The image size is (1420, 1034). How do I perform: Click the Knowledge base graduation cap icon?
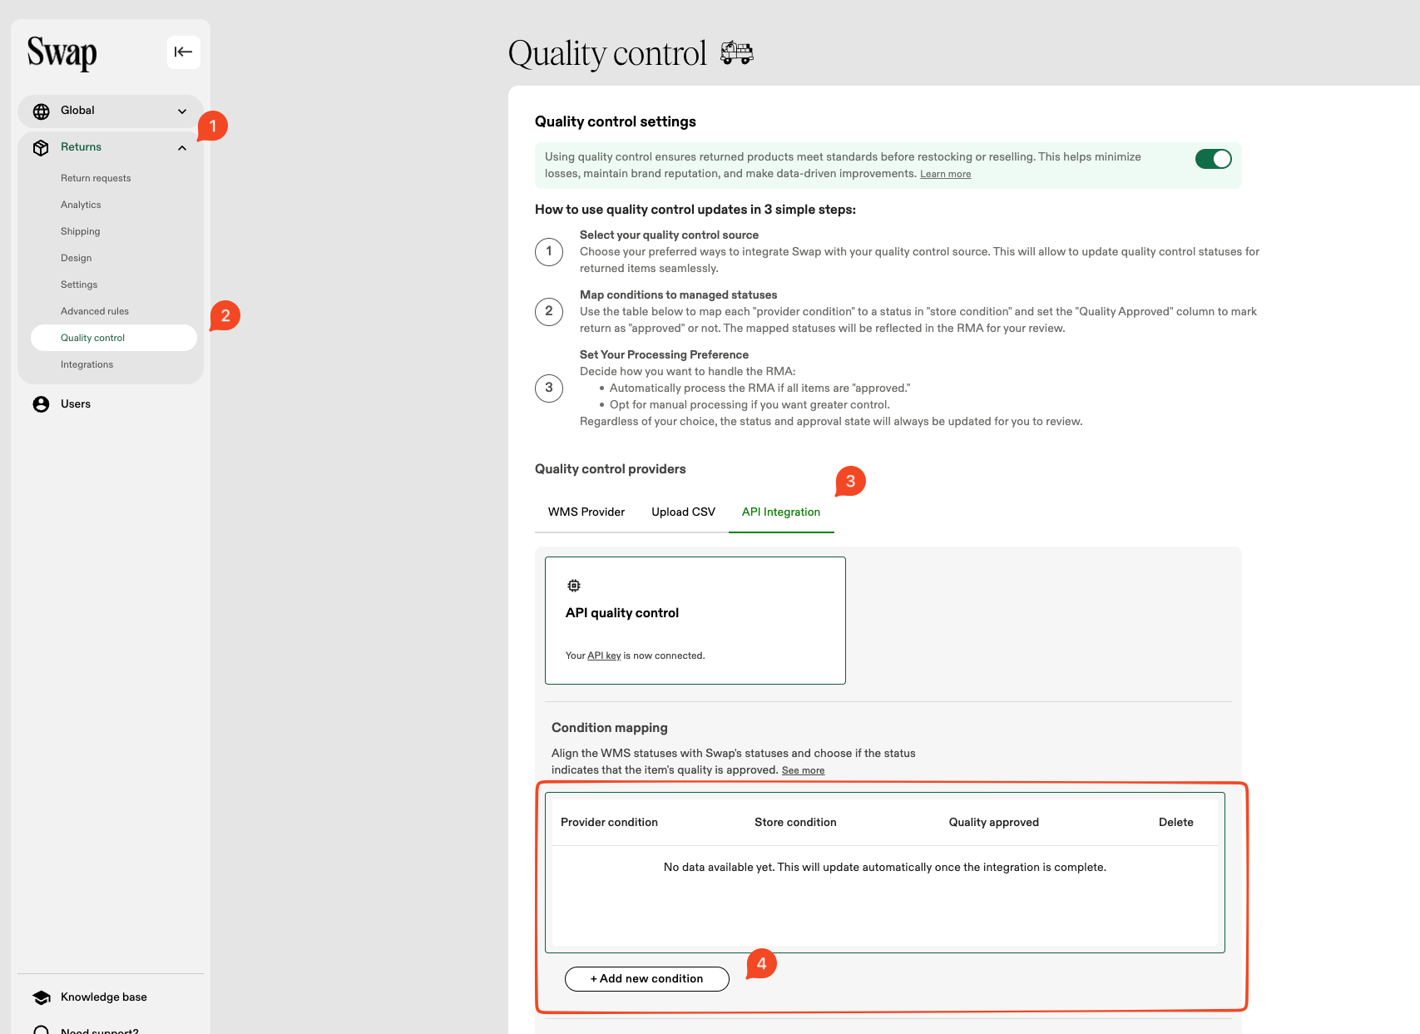click(x=40, y=997)
